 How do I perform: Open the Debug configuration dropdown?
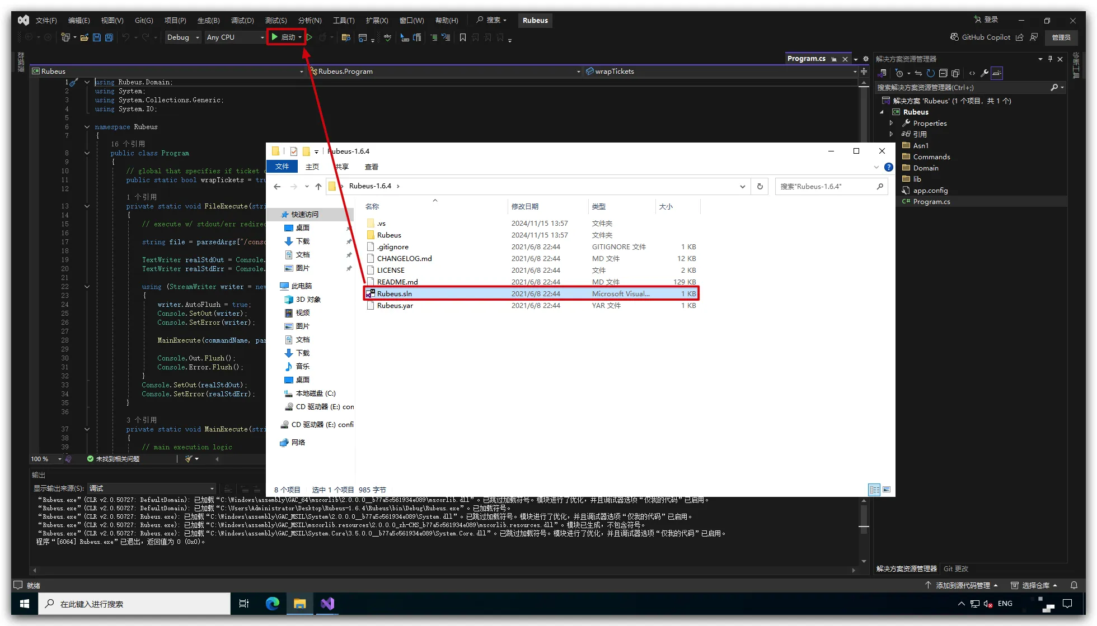183,37
